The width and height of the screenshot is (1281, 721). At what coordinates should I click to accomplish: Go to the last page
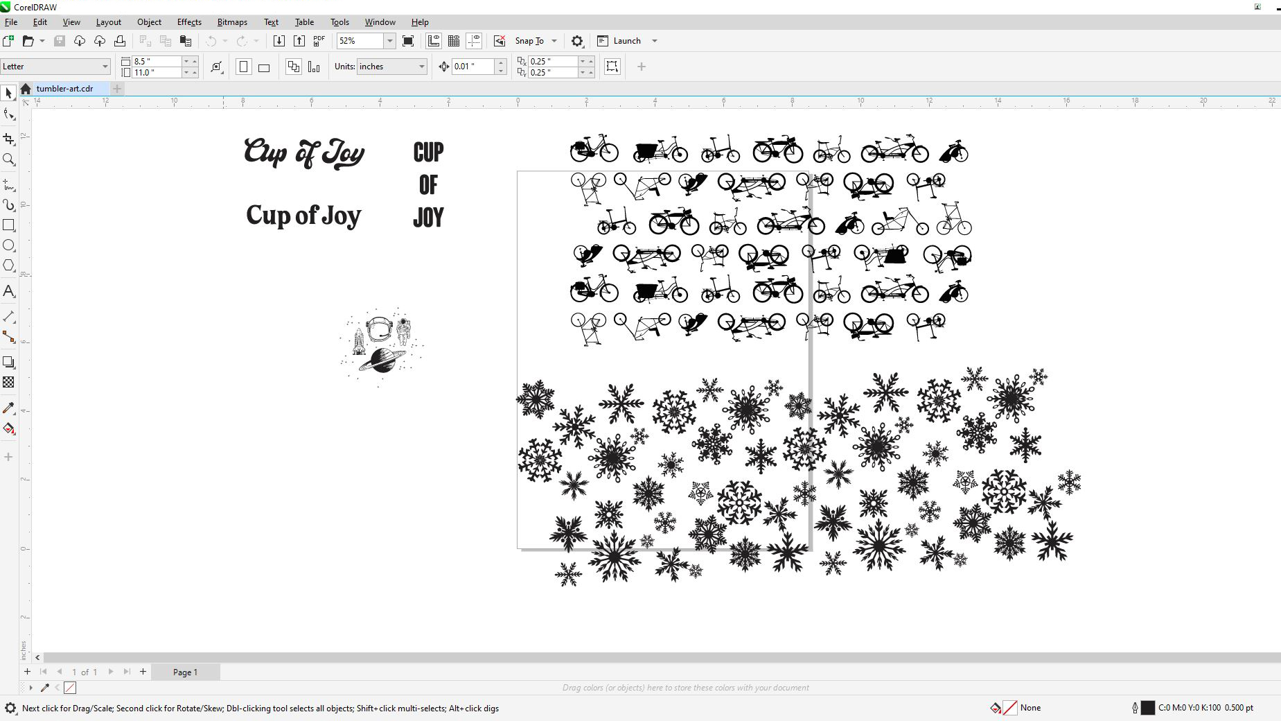[127, 672]
